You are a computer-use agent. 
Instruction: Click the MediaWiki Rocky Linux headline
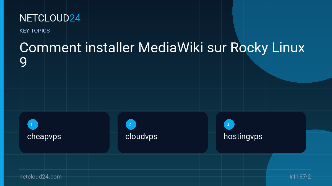click(x=162, y=55)
